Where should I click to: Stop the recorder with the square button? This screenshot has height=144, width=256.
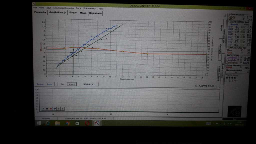pos(47,108)
